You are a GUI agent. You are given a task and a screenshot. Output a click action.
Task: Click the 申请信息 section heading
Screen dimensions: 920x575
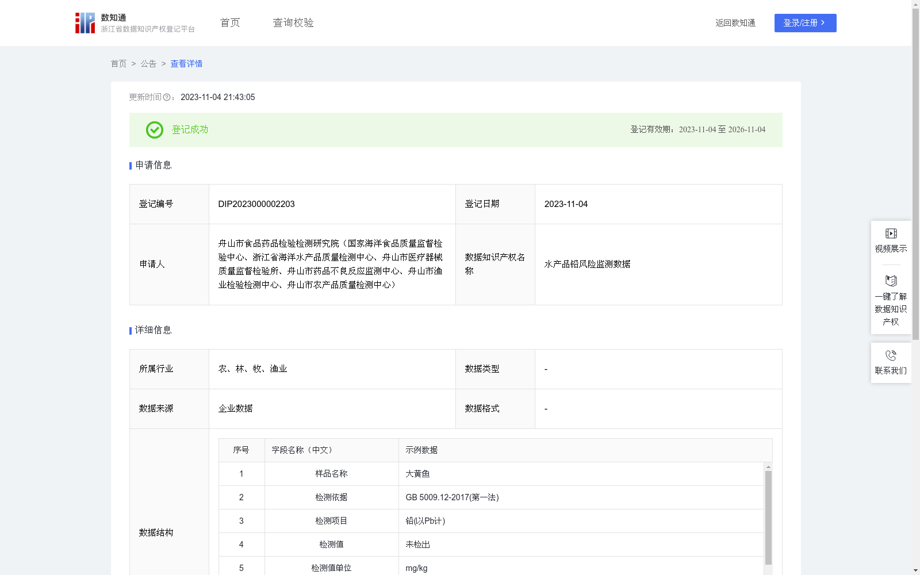153,166
